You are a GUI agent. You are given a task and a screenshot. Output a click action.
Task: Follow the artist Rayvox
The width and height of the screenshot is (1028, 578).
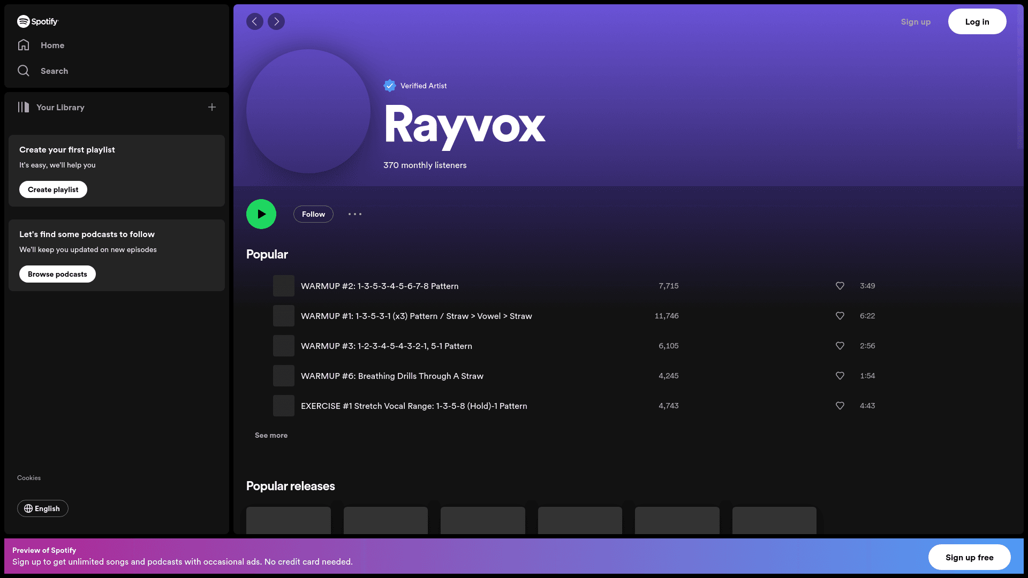click(x=313, y=214)
